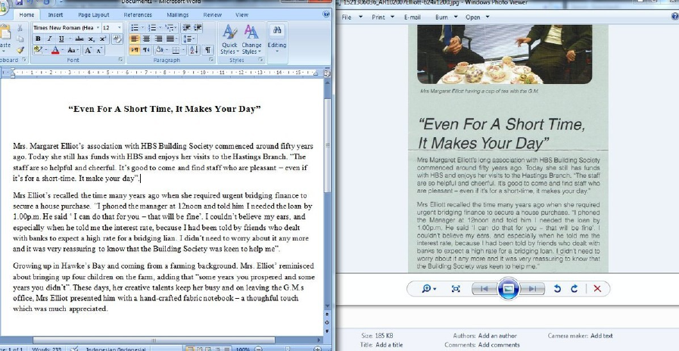The height and width of the screenshot is (351, 679).
Task: Click the Borders icon
Action: (x=177, y=50)
